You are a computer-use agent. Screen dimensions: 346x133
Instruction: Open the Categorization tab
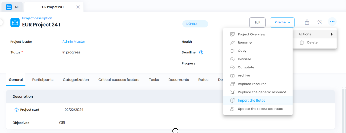pyautogui.click(x=76, y=80)
